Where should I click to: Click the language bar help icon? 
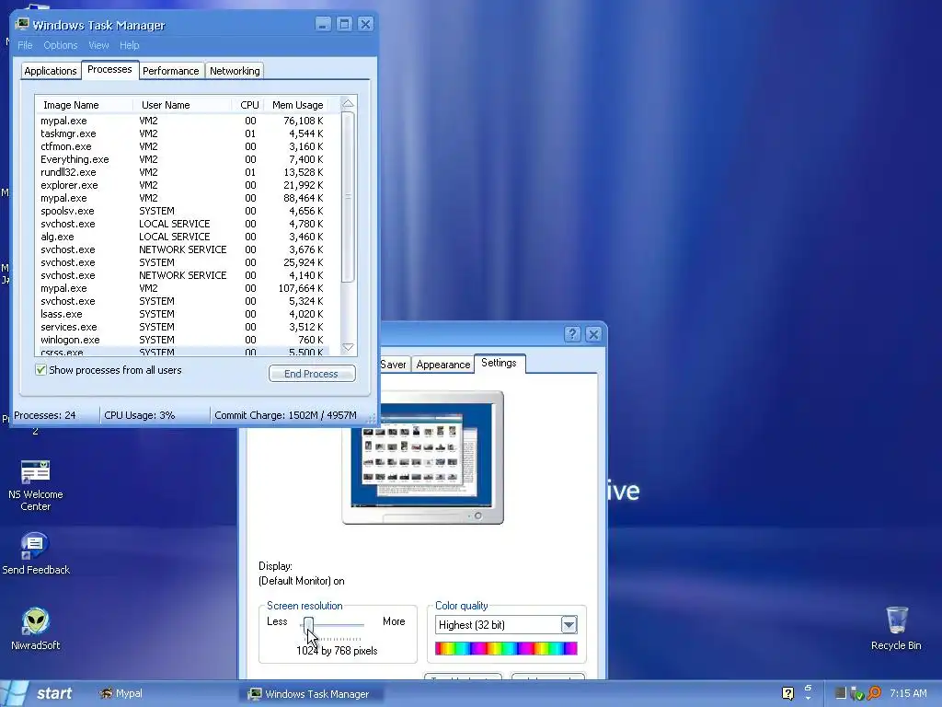(787, 693)
